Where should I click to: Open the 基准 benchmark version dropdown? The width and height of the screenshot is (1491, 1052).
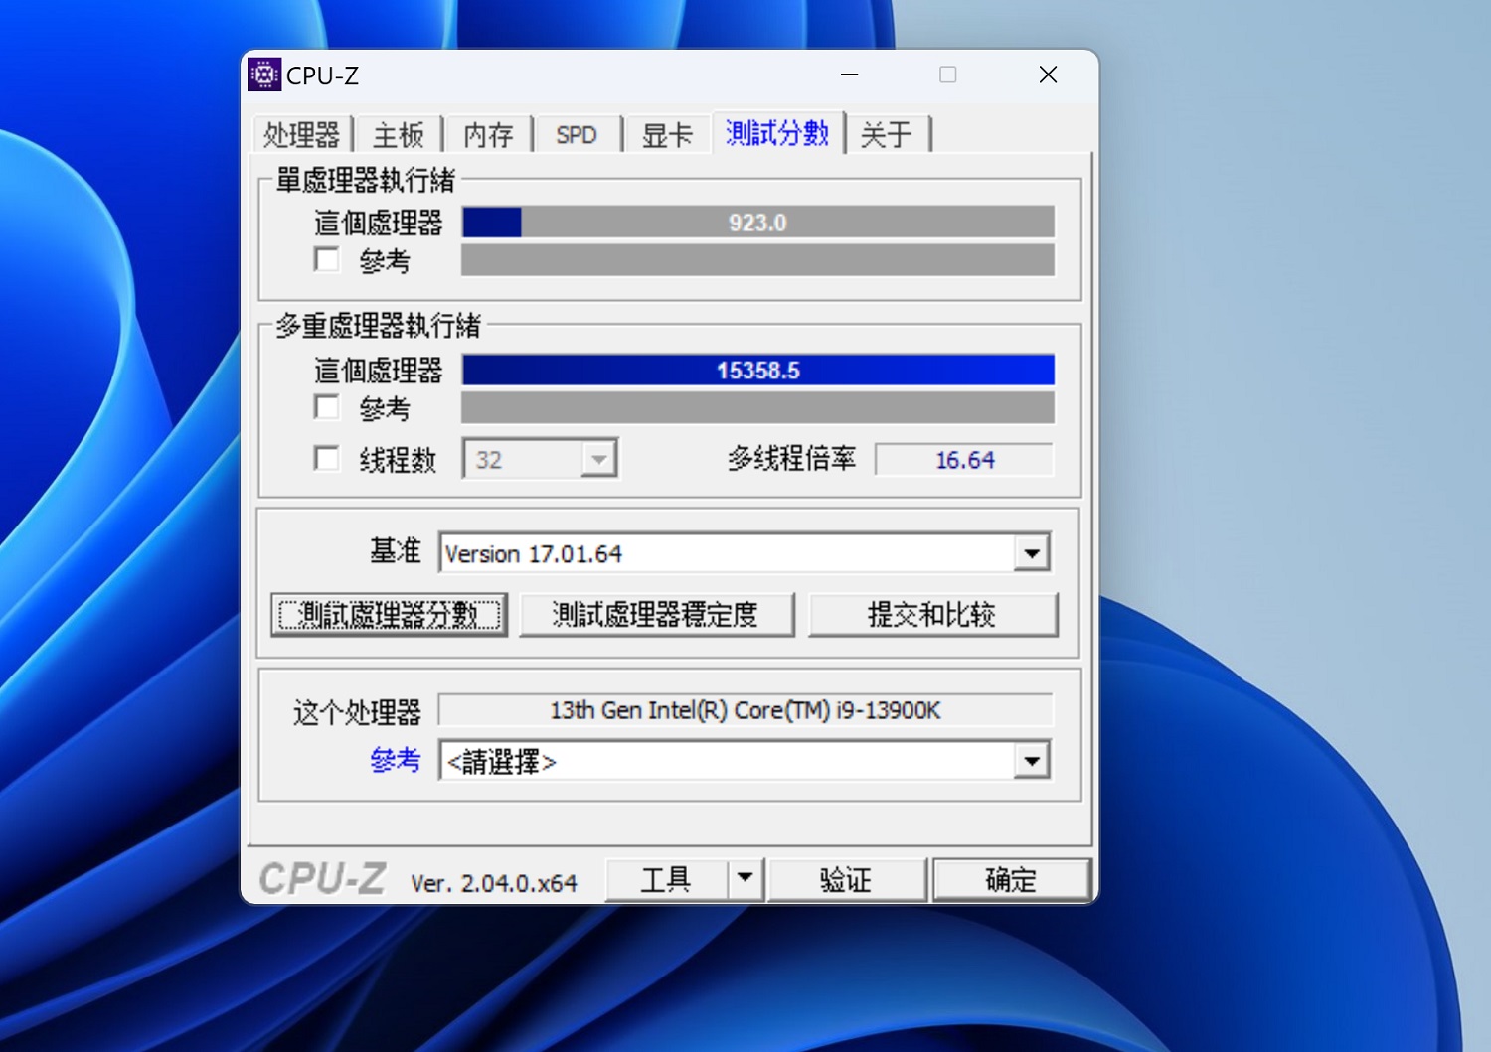(1032, 552)
